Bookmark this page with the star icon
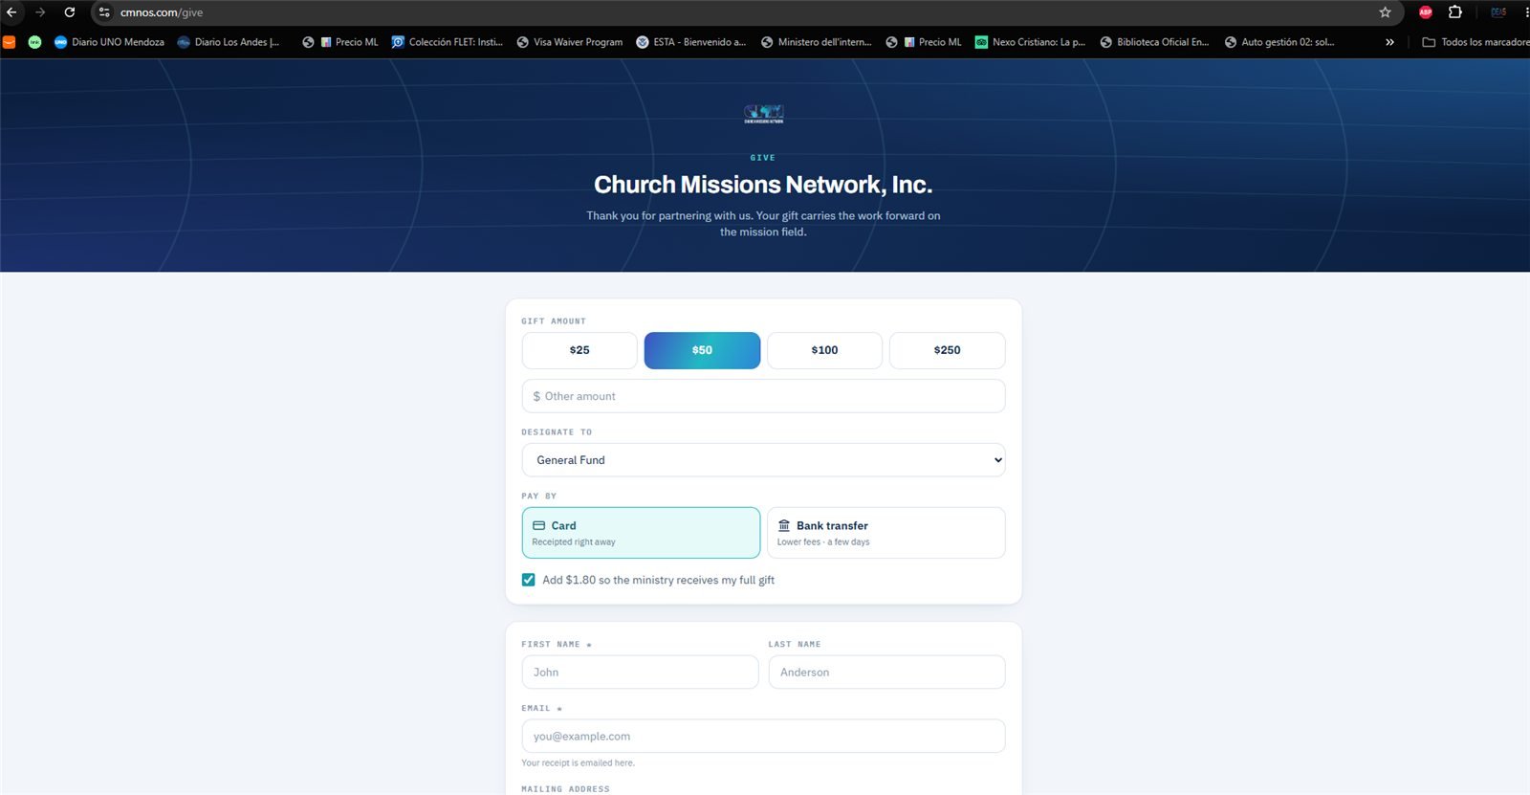 coord(1385,12)
